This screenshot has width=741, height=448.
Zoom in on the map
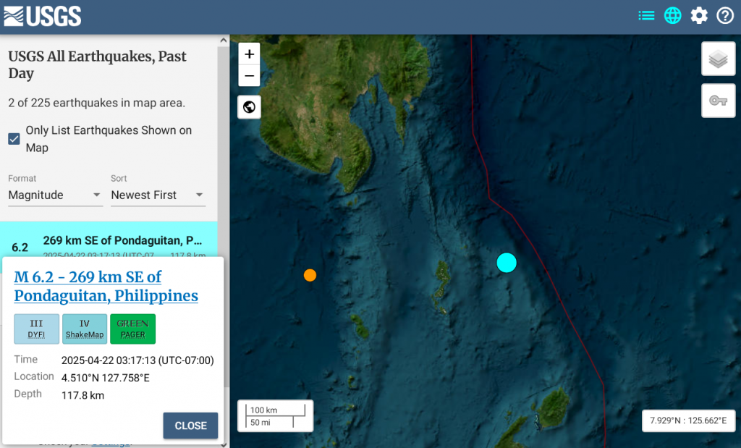click(249, 54)
